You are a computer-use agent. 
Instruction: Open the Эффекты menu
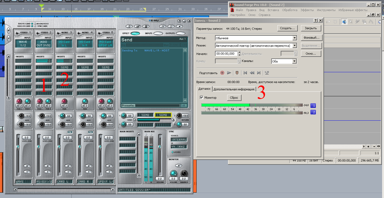click(307, 10)
